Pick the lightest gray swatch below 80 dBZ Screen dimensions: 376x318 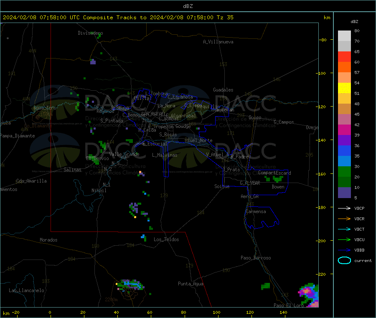(x=344, y=36)
